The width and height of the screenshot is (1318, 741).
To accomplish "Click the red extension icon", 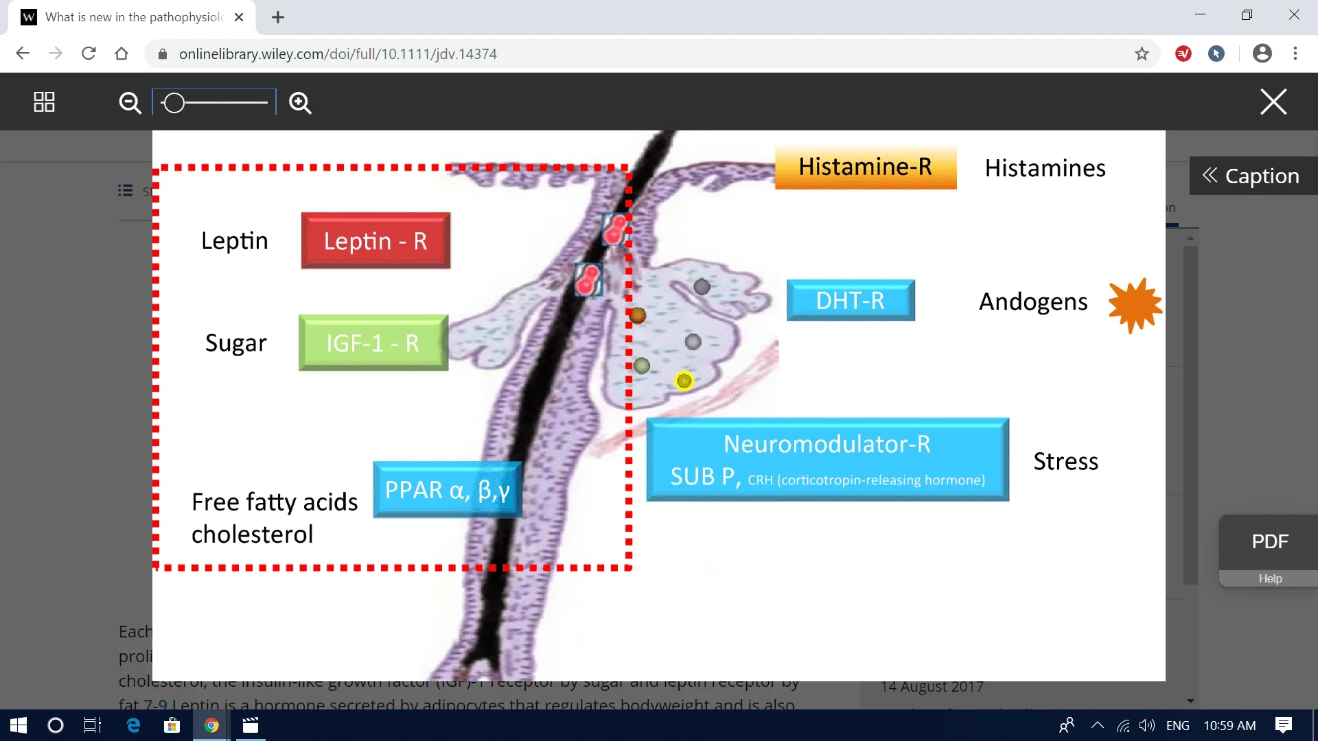I will (1183, 54).
